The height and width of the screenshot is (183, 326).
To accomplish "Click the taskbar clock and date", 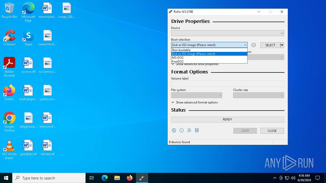I will [x=304, y=178].
